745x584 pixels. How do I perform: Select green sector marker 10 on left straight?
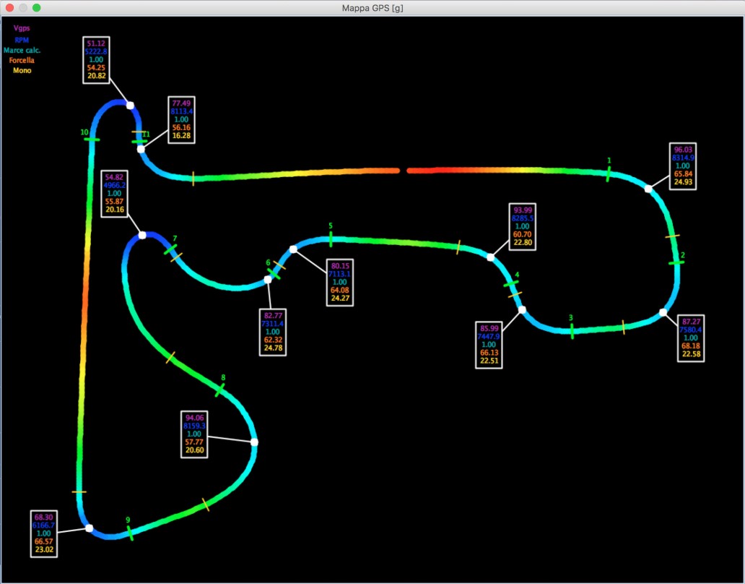[x=92, y=139]
